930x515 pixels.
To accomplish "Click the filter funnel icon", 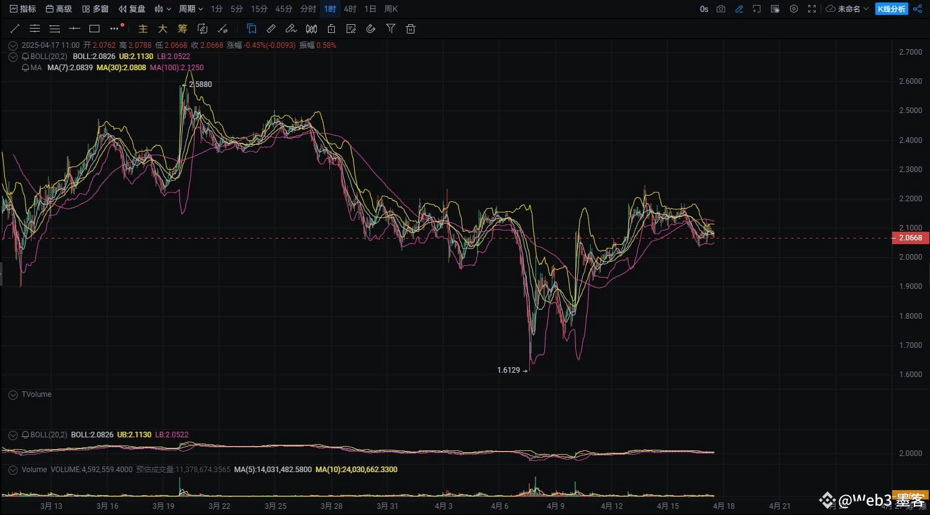I will (x=391, y=29).
